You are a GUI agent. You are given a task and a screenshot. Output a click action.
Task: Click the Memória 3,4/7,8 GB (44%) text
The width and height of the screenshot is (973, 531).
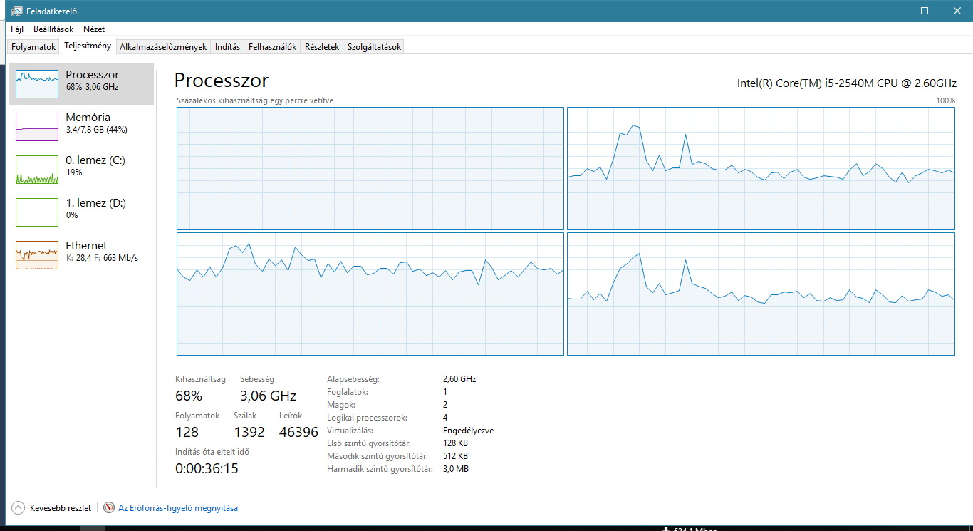[96, 130]
